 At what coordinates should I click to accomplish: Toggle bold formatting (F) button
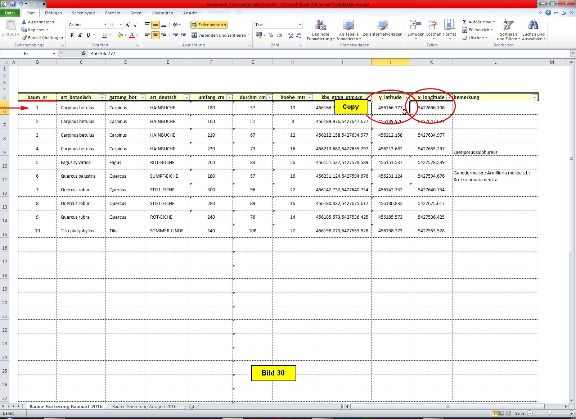click(x=72, y=35)
